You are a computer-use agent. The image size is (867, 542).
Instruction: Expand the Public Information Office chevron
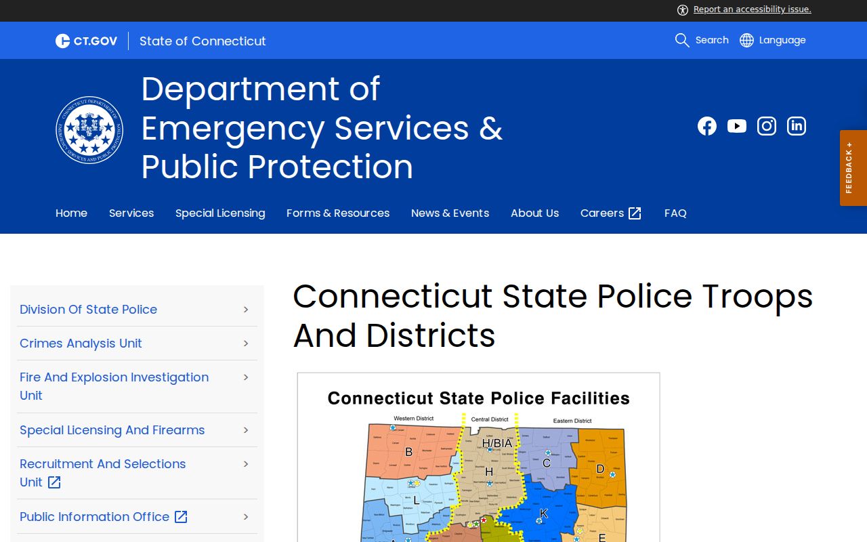pyautogui.click(x=246, y=517)
